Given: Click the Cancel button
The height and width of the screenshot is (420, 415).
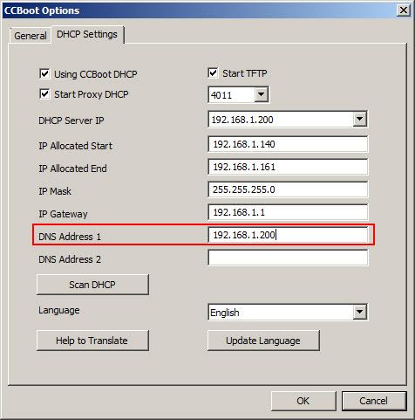Looking at the screenshot, I should (x=374, y=401).
